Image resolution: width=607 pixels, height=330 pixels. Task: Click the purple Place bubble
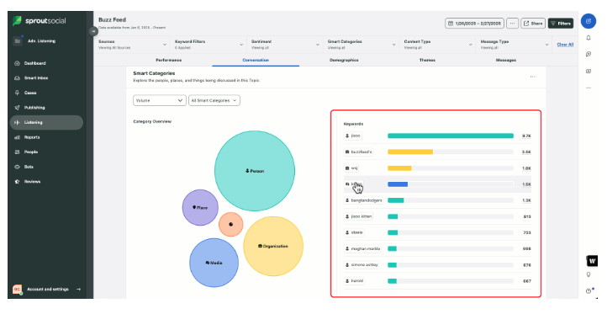200,207
